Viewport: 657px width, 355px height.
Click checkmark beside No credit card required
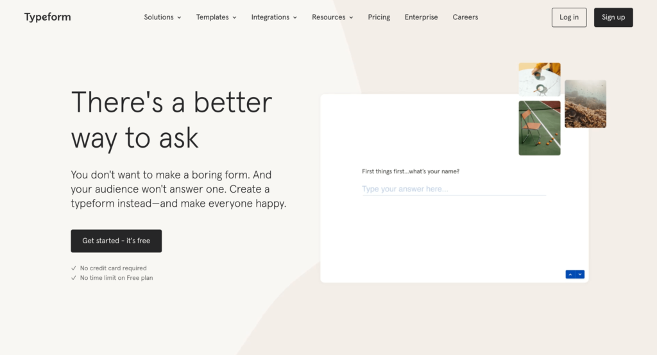click(x=74, y=268)
